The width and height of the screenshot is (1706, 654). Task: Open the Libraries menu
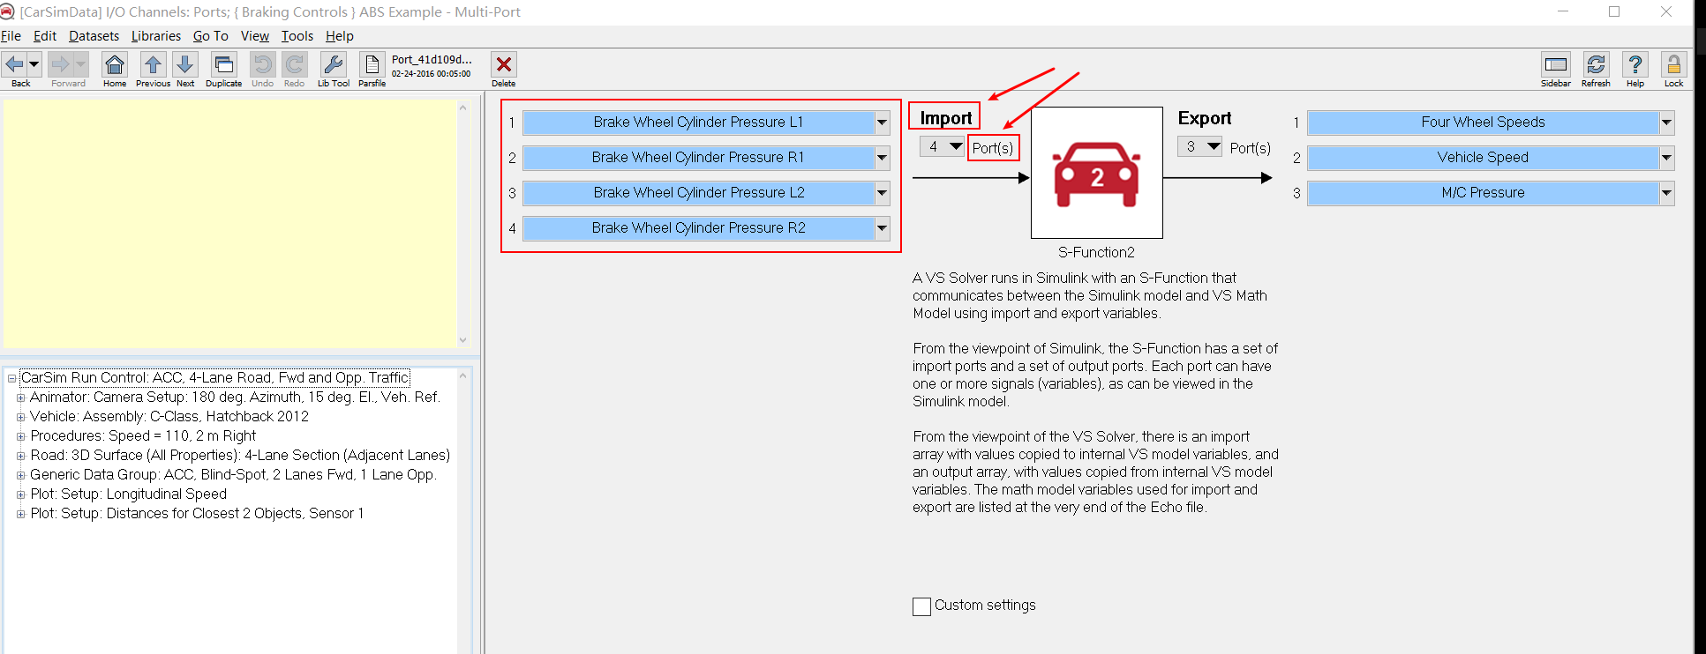click(x=156, y=36)
